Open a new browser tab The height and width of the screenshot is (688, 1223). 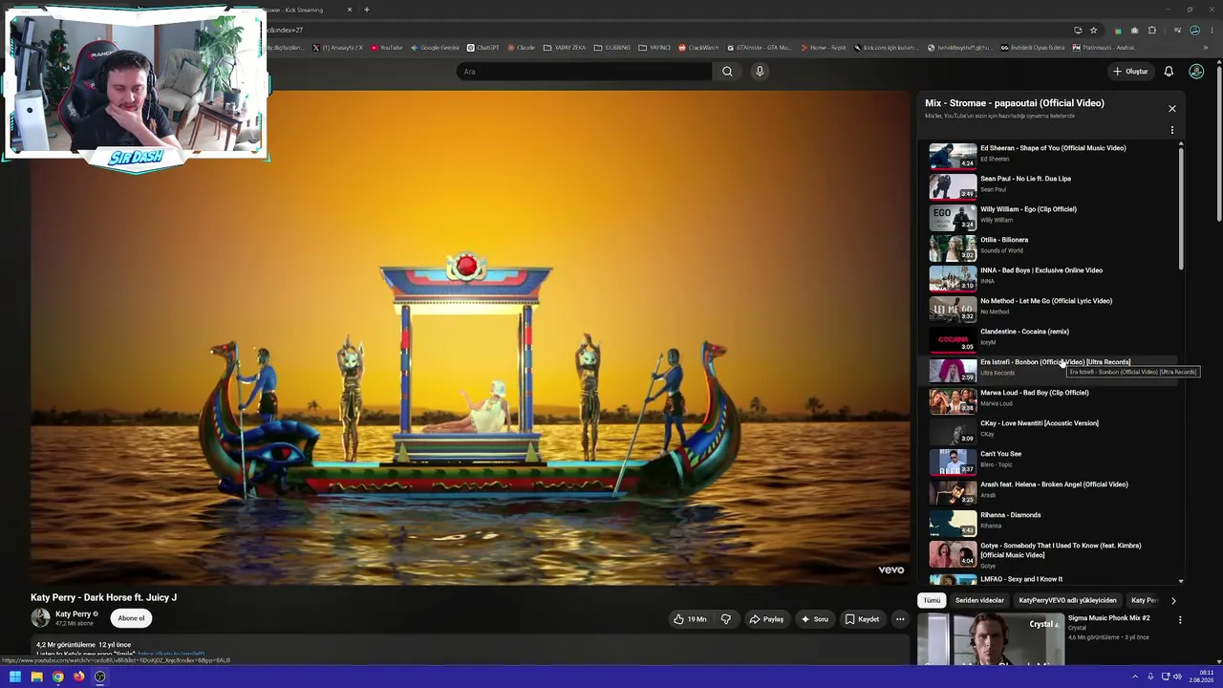click(x=367, y=10)
